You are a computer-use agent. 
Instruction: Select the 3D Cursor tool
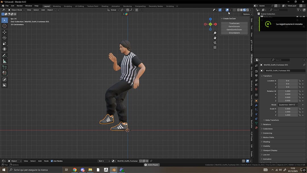click(x=5, y=26)
